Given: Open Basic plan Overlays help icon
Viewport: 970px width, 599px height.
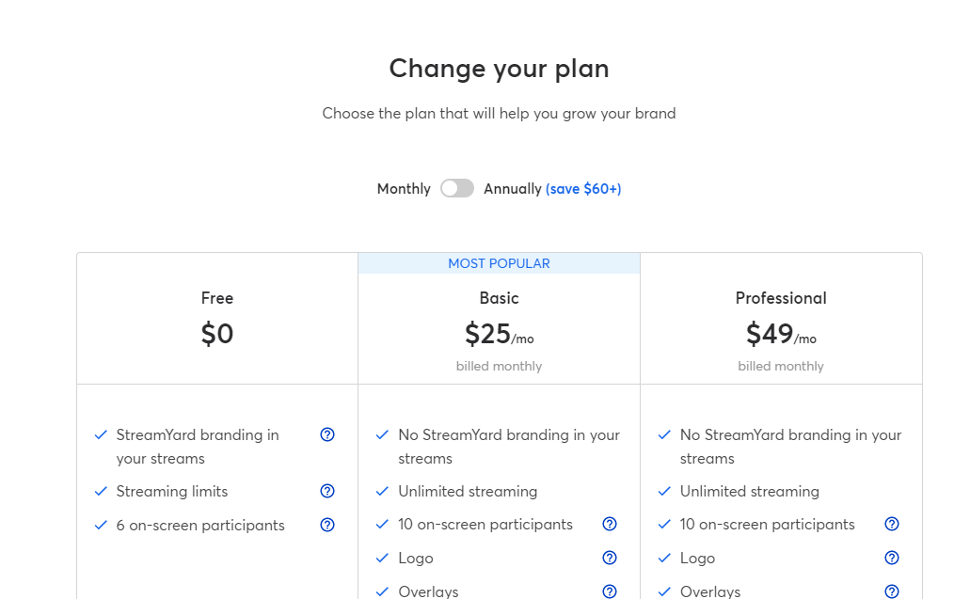Looking at the screenshot, I should [x=610, y=591].
